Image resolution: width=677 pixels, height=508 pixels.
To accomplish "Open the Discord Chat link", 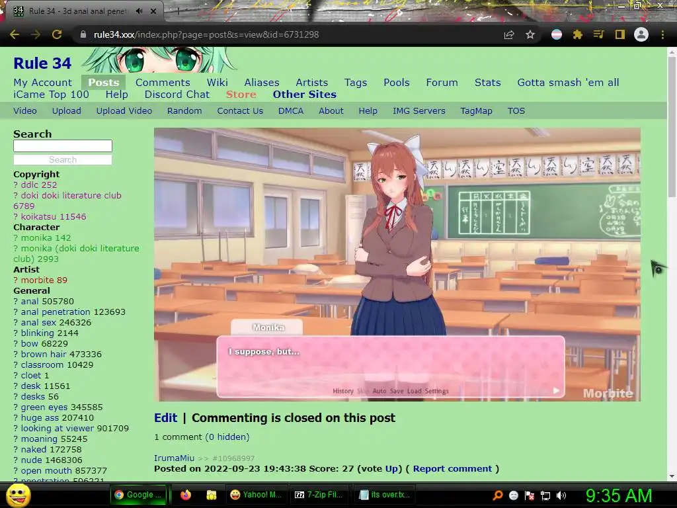I will [177, 95].
